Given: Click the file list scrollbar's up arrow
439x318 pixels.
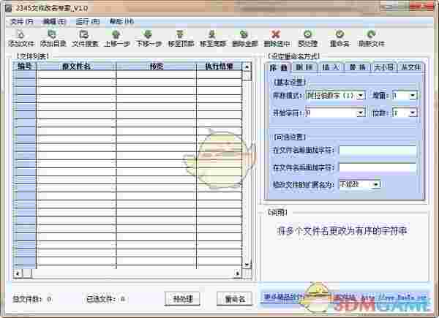Looking at the screenshot, I should 247,67.
